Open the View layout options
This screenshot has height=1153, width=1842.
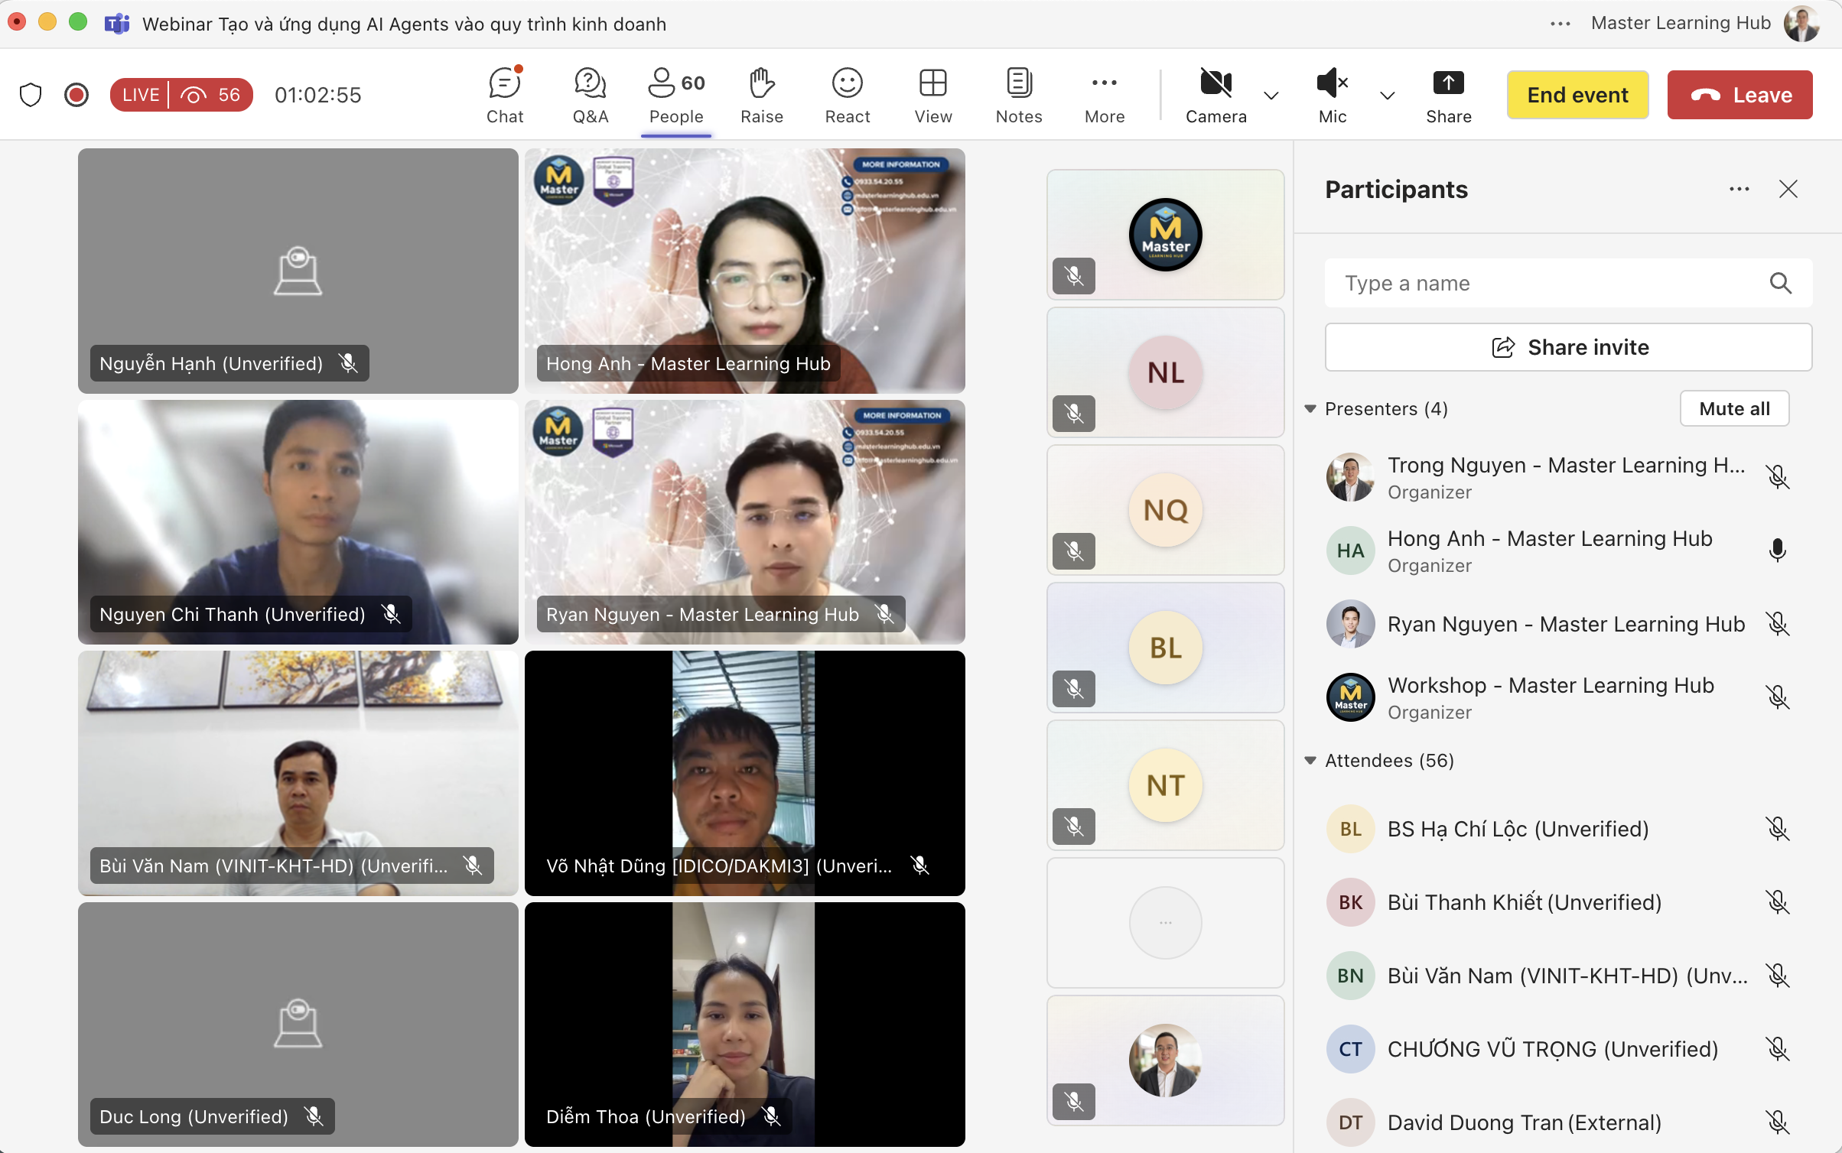933,96
